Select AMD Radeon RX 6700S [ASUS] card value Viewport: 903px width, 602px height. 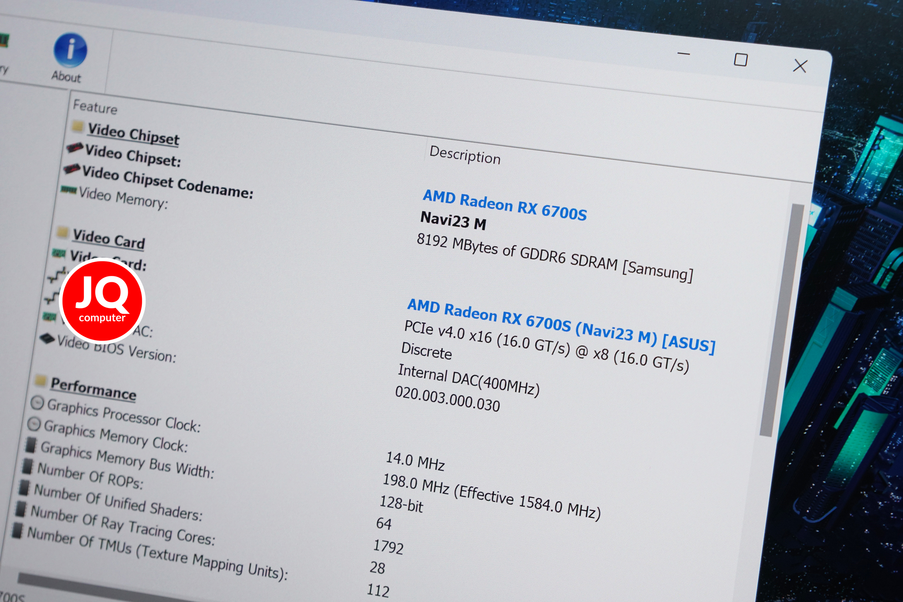pos(561,326)
